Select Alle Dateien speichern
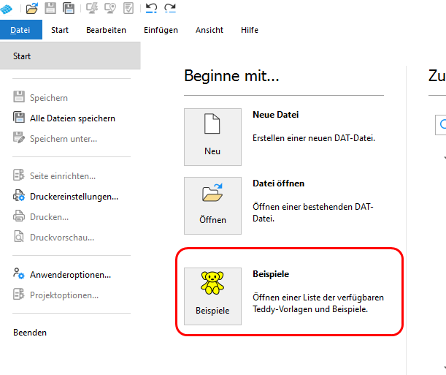The width and height of the screenshot is (446, 375). coord(72,118)
